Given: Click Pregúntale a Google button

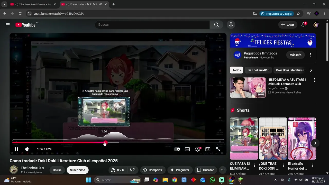Looking at the screenshot, I should (276, 14).
